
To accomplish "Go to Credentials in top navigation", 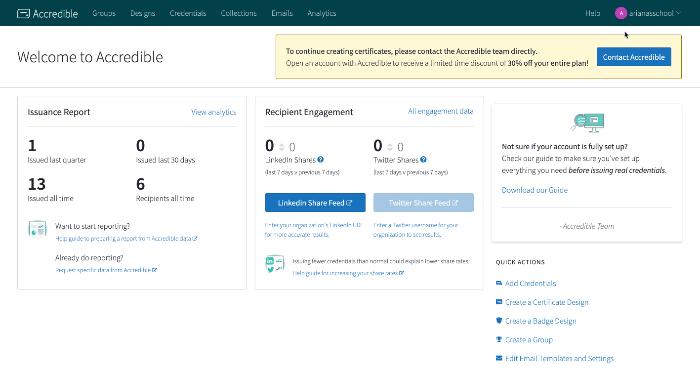I will tap(188, 13).
